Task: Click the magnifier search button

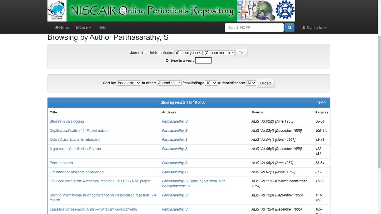Action: point(289,28)
